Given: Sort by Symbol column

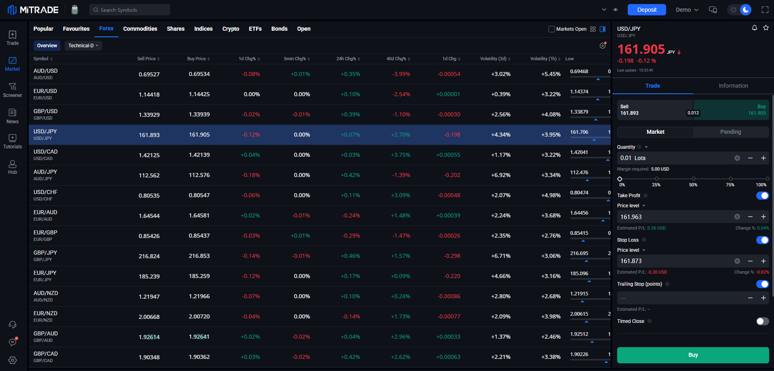Looking at the screenshot, I should coord(43,59).
